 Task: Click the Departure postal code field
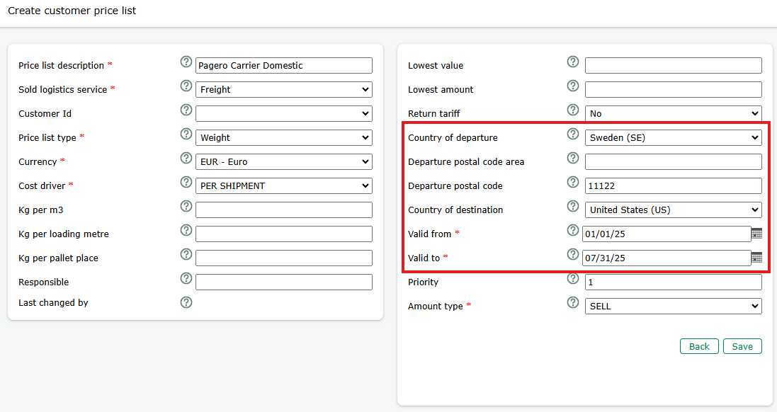coord(673,185)
